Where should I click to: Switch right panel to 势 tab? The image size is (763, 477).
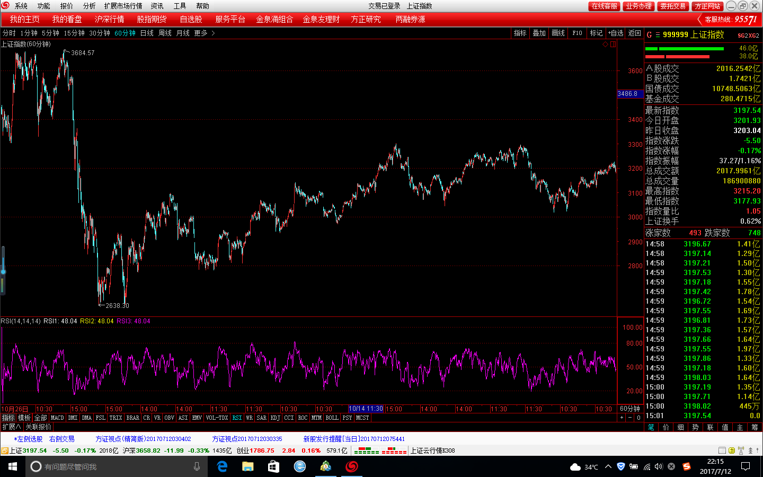tap(696, 427)
